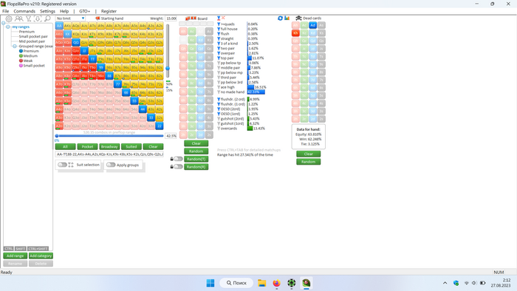This screenshot has height=291, width=517.
Task: Toggle the filter icon beside gutshot (2crd)
Action: click(x=219, y=119)
